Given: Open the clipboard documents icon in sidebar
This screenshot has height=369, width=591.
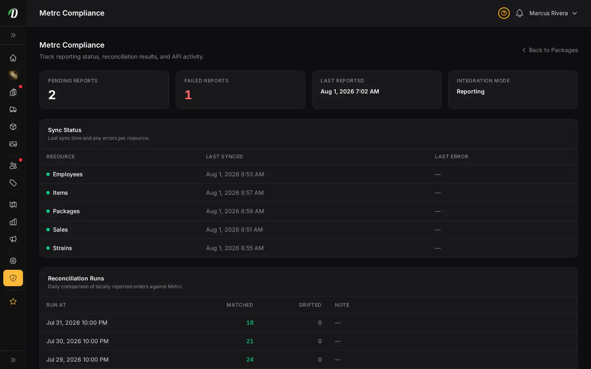Looking at the screenshot, I should click(13, 92).
